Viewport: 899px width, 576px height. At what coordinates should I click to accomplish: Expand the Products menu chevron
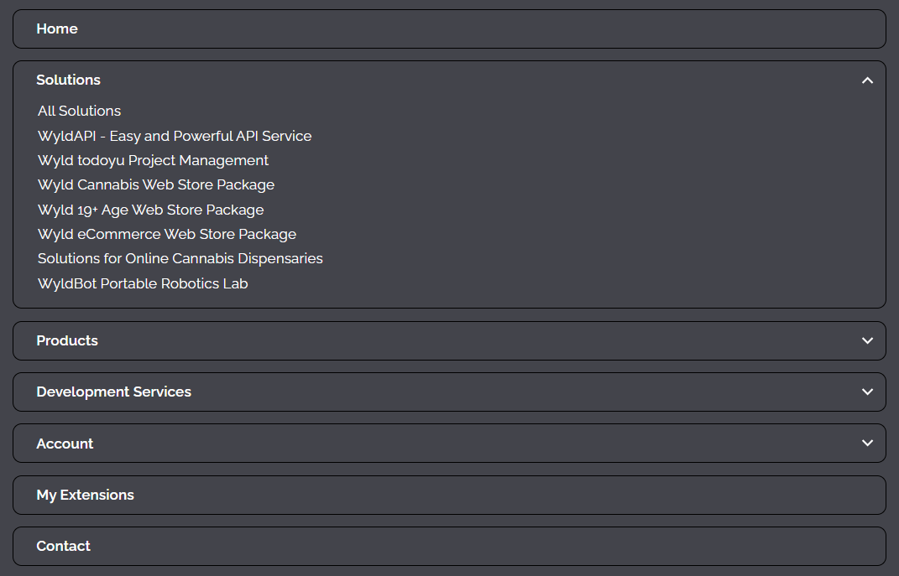click(x=867, y=340)
